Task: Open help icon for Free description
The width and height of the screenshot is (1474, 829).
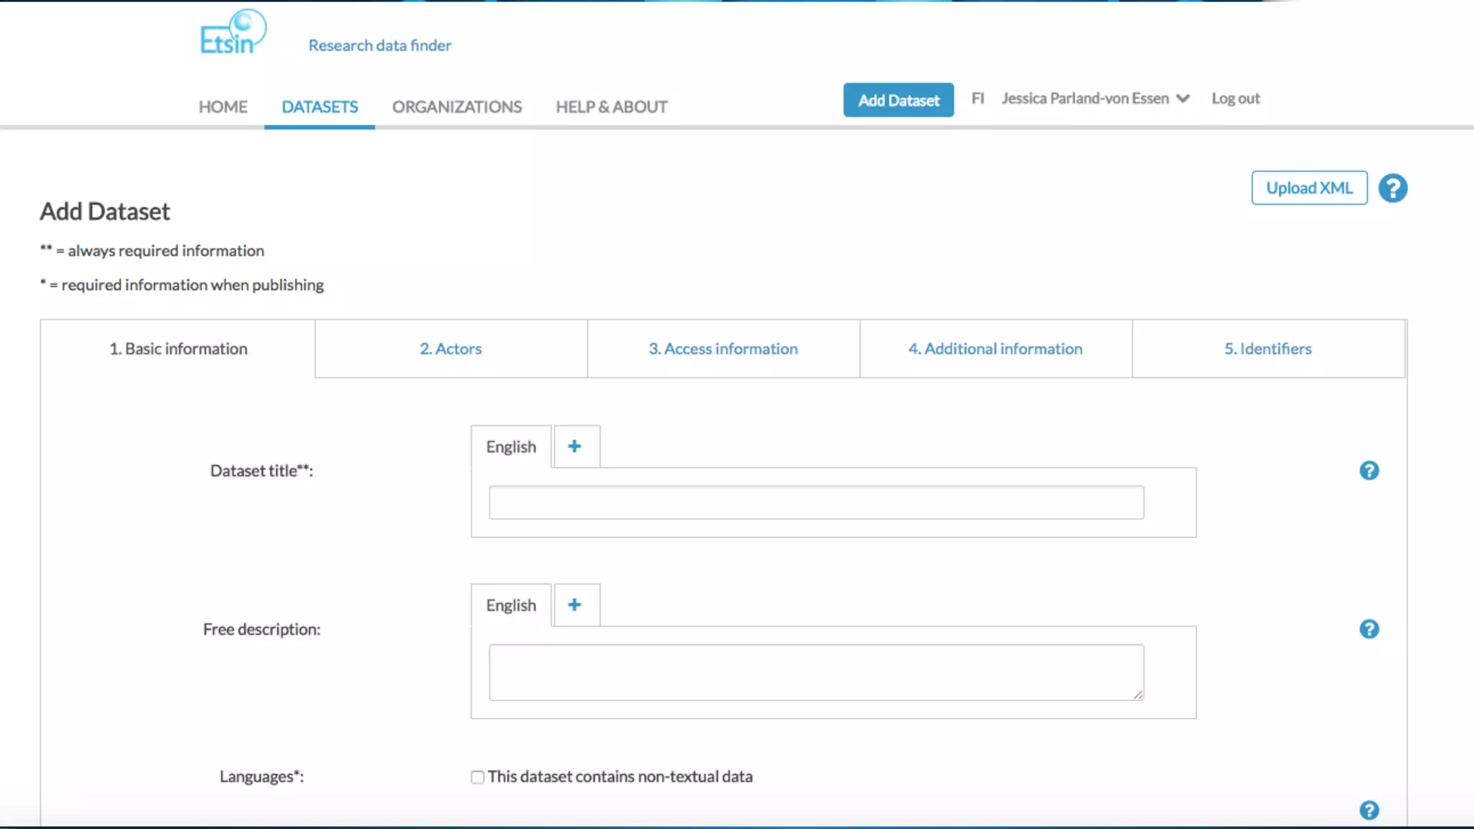Action: point(1368,629)
